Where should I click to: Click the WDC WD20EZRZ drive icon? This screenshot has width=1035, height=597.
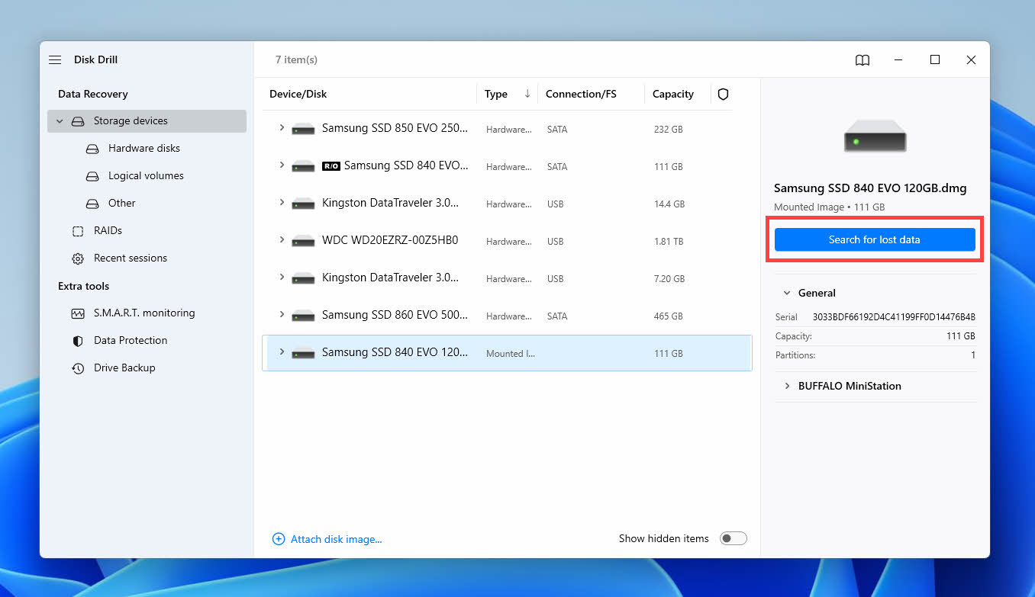[x=303, y=241]
